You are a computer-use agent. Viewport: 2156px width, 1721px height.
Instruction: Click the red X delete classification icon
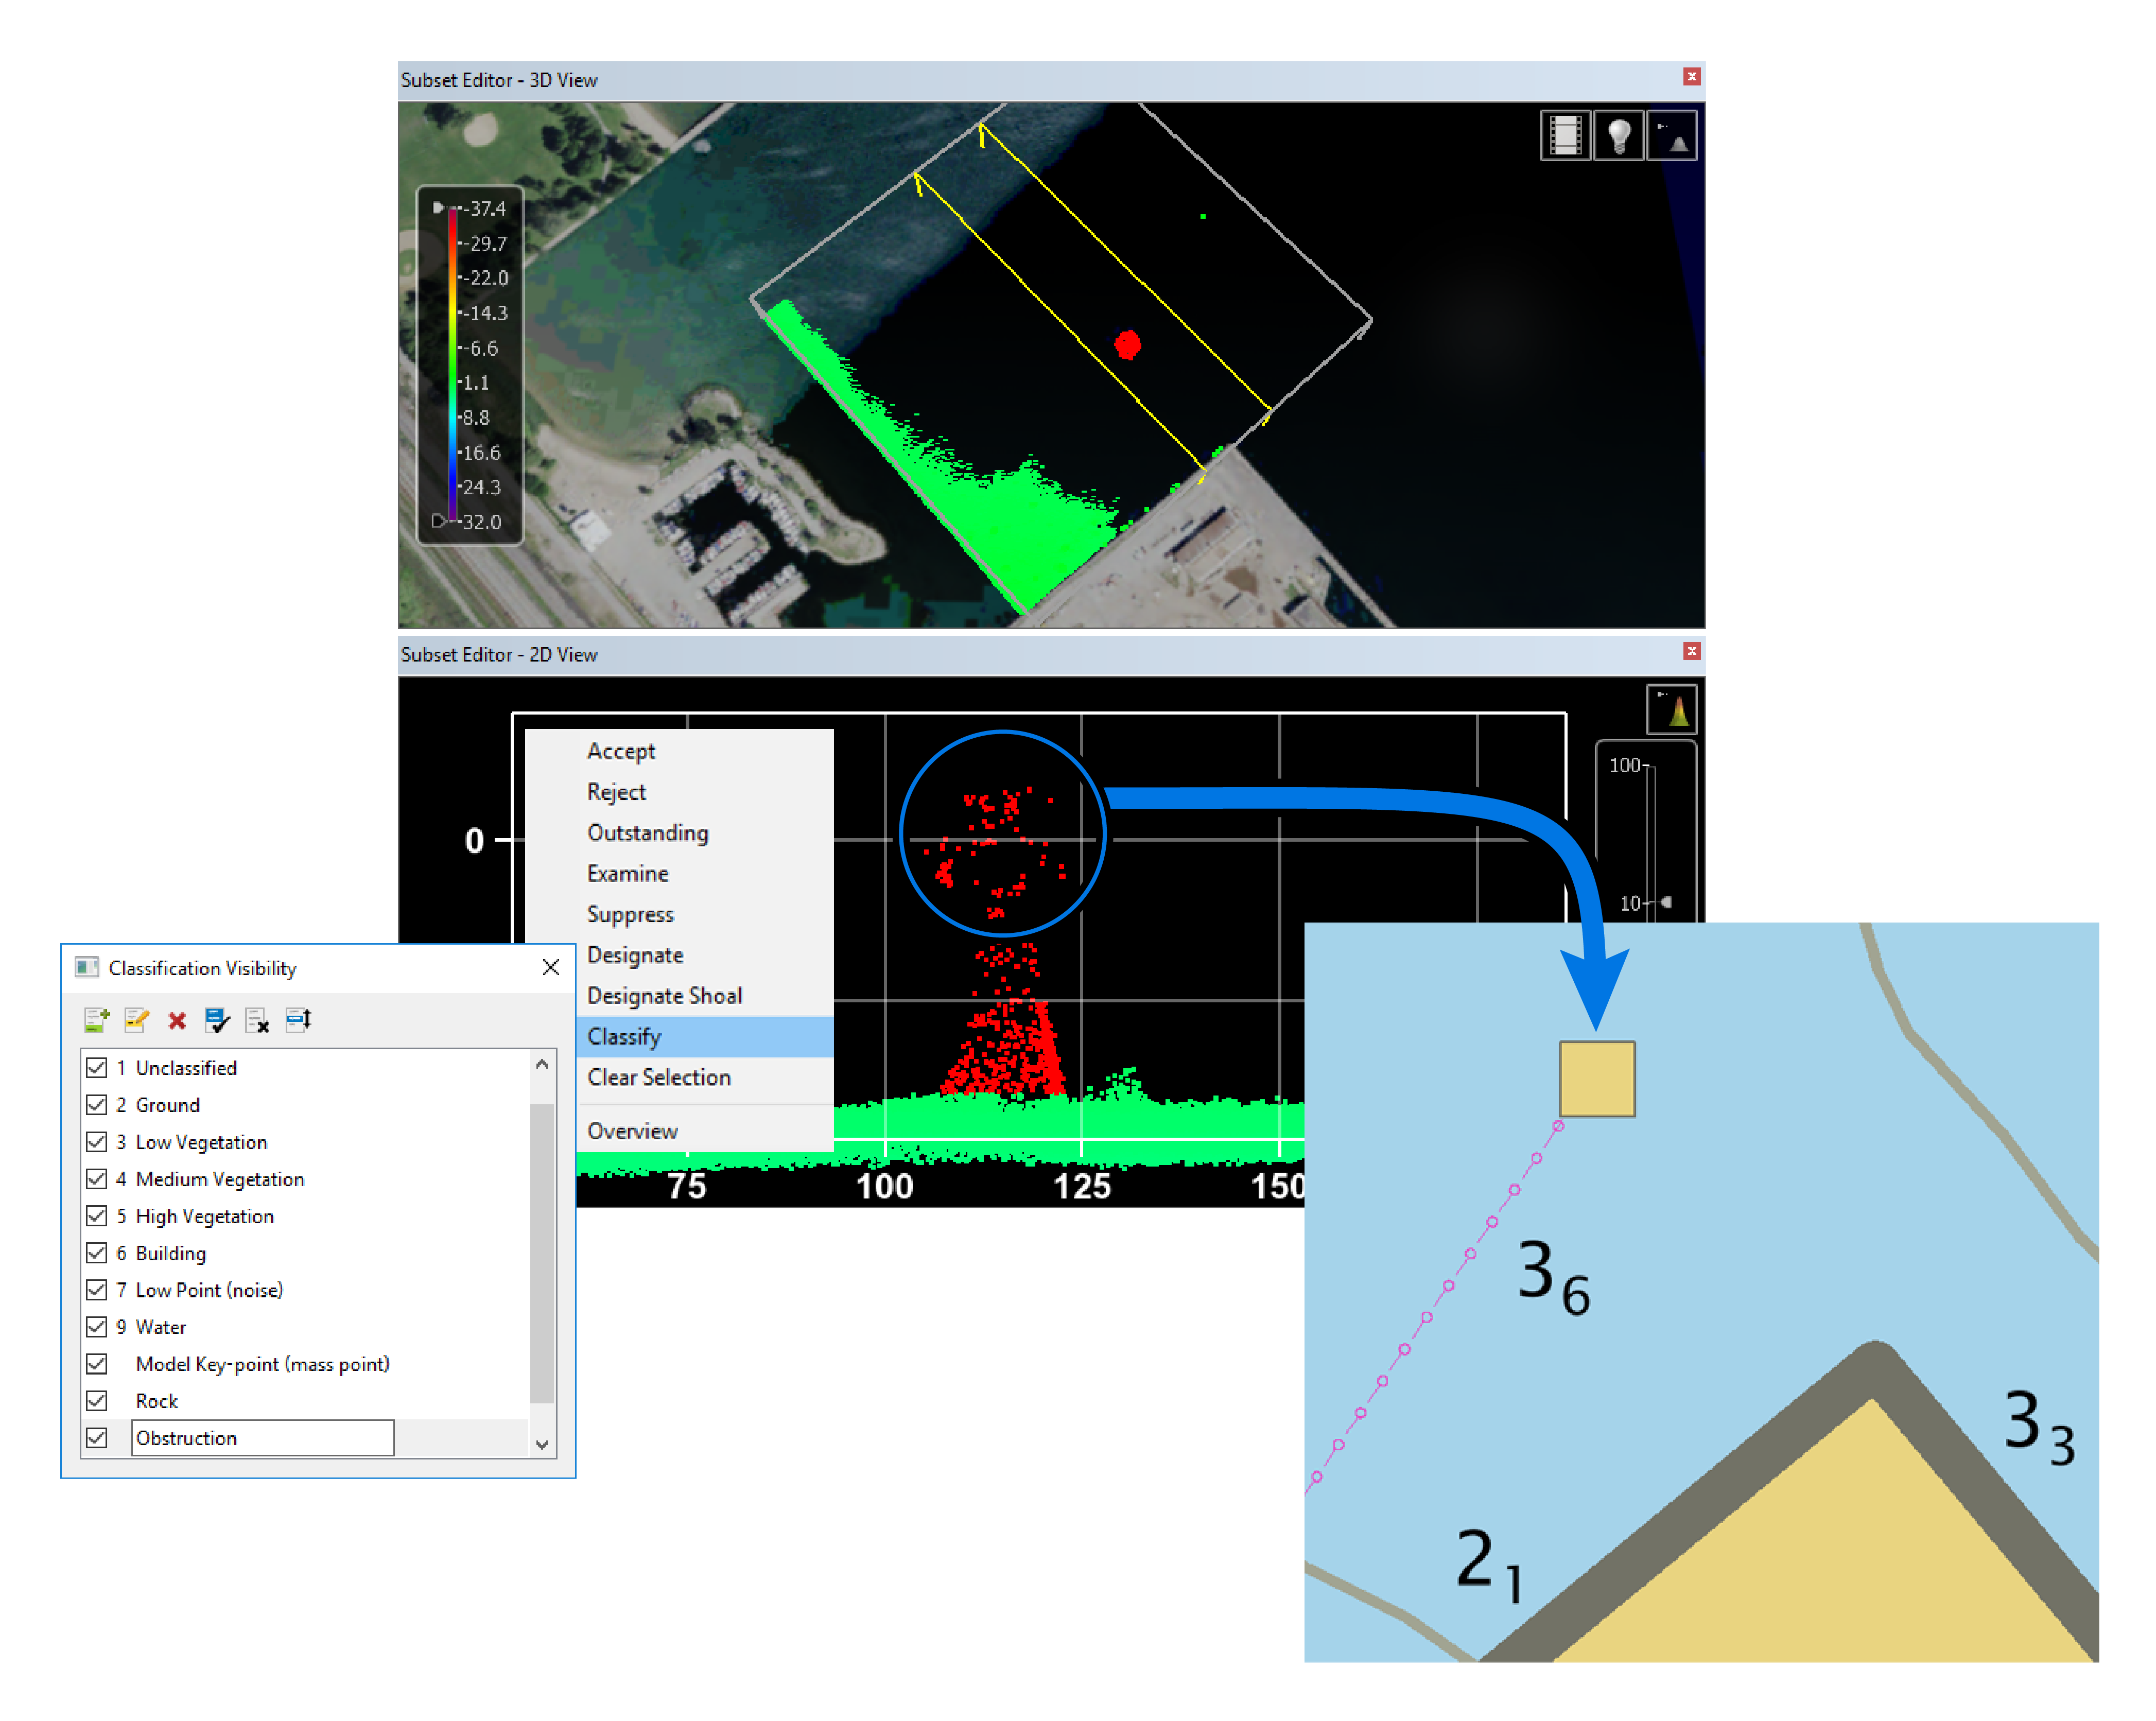[177, 1020]
